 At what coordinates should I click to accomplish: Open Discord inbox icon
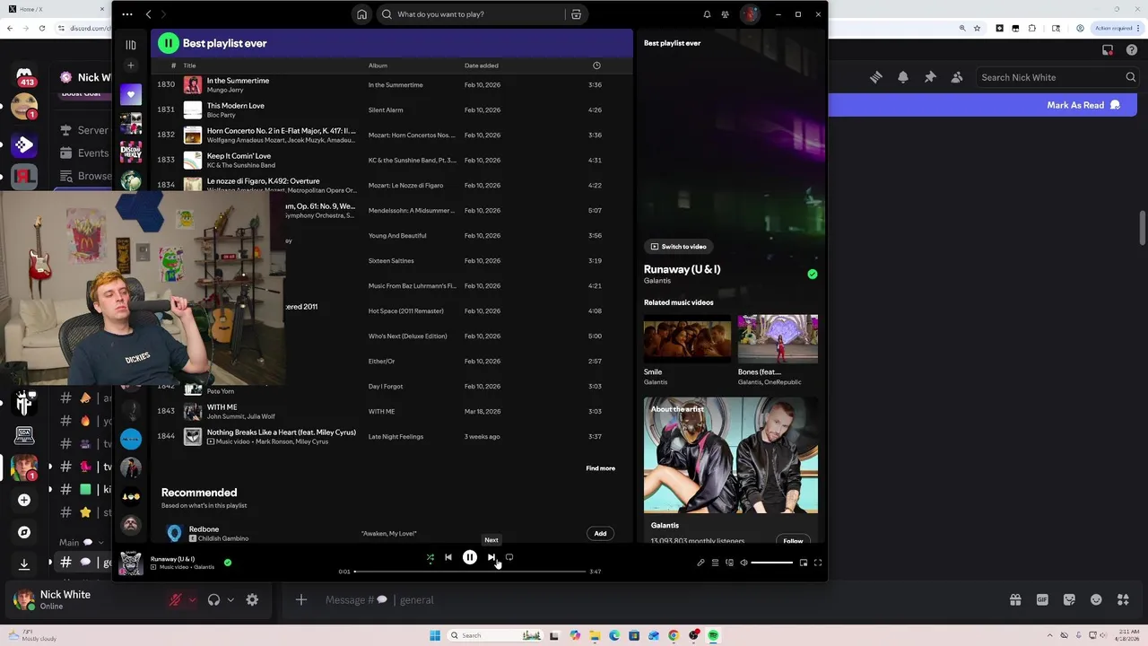point(1109,49)
